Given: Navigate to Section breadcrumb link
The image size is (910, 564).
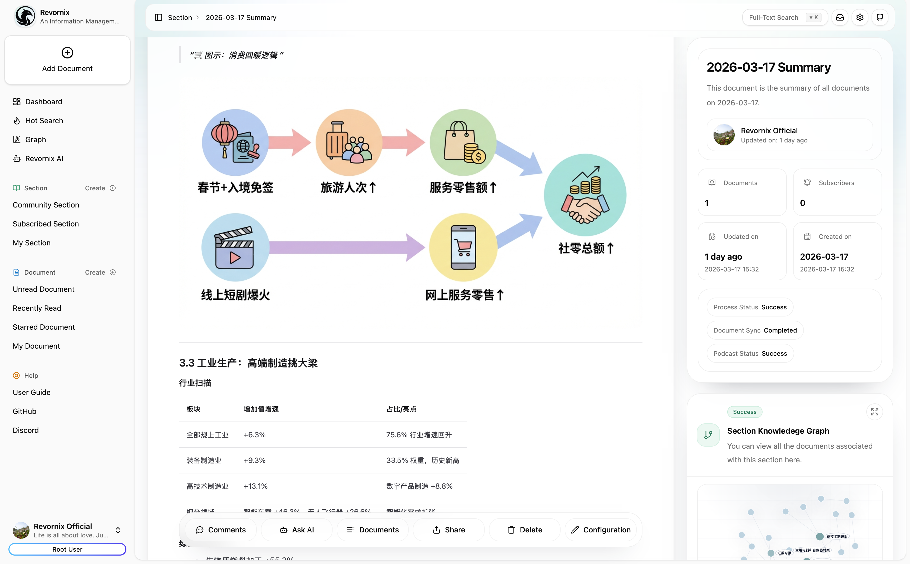Looking at the screenshot, I should [180, 18].
